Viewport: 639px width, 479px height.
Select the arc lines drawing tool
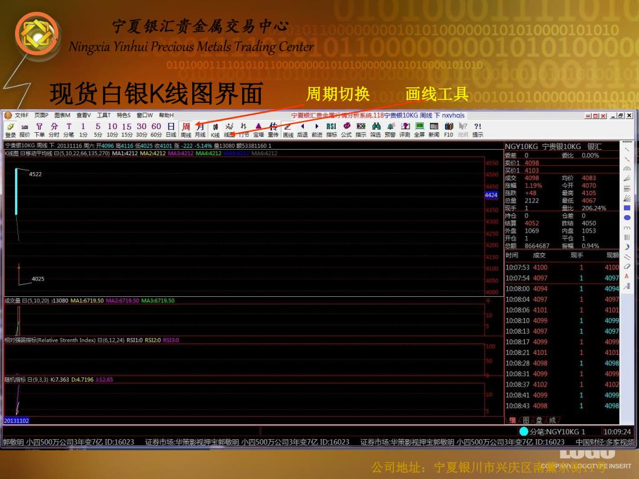click(627, 168)
